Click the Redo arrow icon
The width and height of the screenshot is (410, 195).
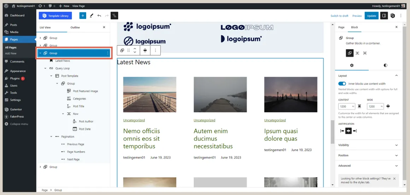pos(106,16)
